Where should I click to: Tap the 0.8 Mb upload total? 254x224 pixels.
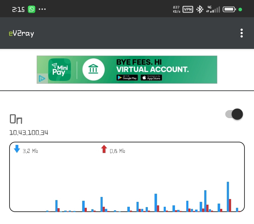pyautogui.click(x=117, y=151)
